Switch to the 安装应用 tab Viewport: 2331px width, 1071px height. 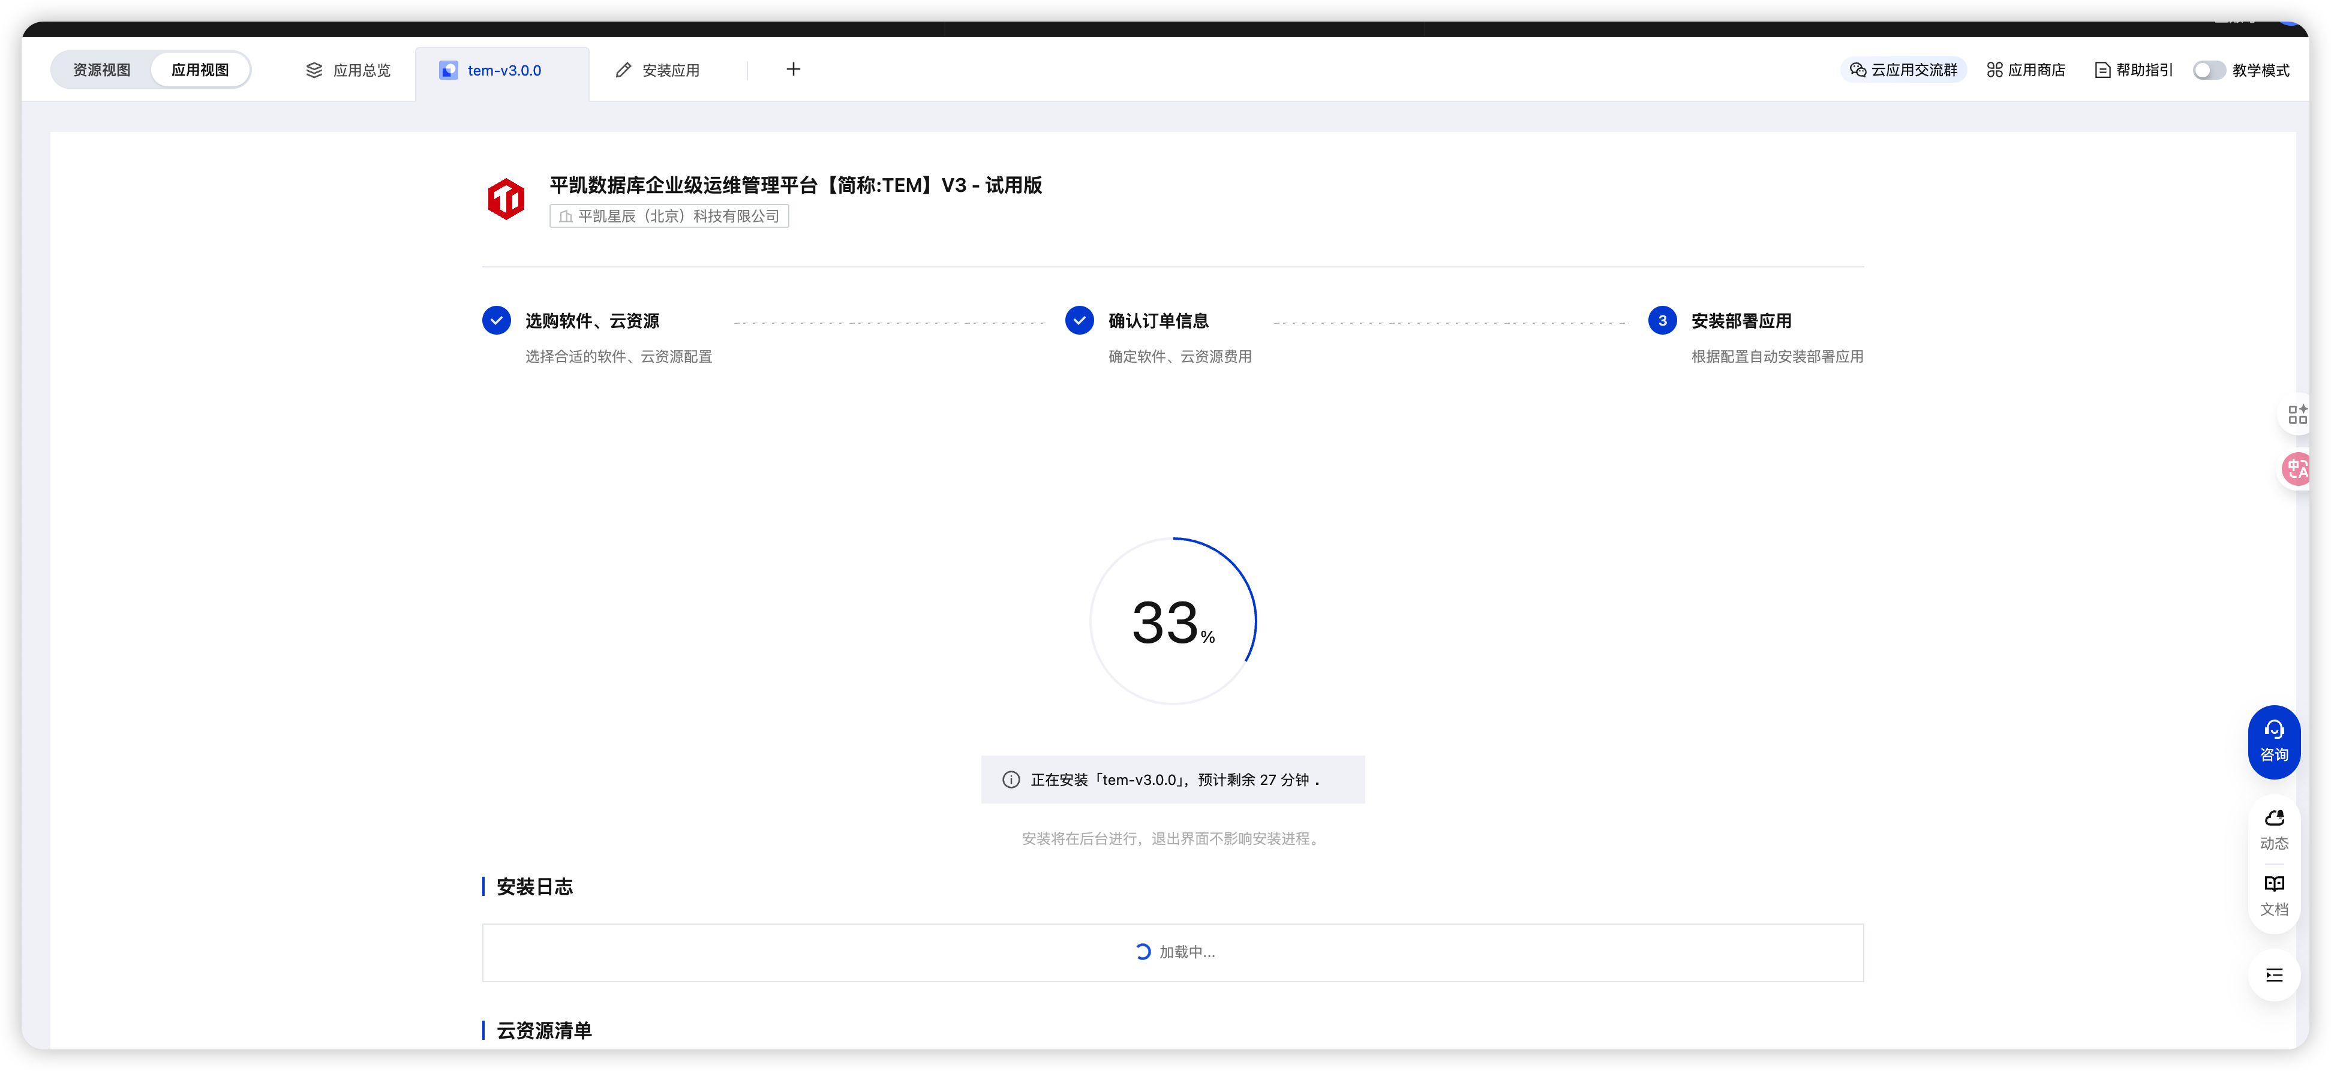coord(657,70)
